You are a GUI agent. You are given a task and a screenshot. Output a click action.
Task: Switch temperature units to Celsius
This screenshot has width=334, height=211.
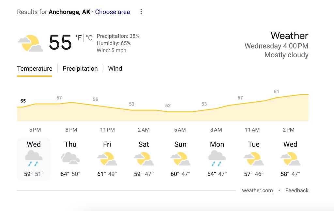tap(89, 38)
